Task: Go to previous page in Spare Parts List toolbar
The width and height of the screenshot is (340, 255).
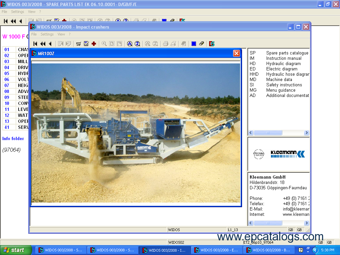Action: click(21, 21)
